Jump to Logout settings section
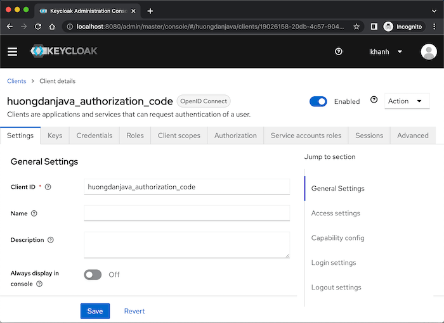The image size is (444, 323). [x=336, y=288]
